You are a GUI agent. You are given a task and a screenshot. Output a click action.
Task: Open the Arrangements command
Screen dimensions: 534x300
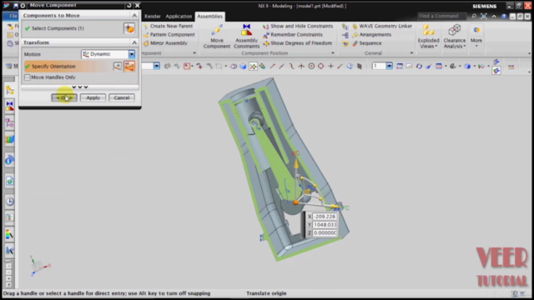371,34
